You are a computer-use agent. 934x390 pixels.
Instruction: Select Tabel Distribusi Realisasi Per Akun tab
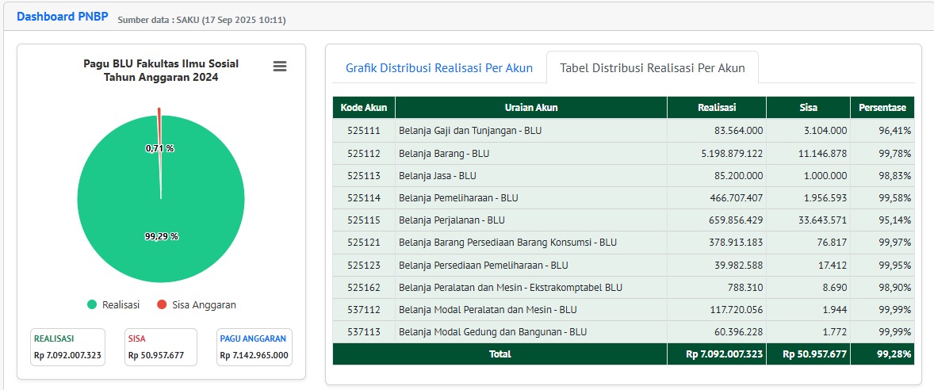[x=652, y=68]
